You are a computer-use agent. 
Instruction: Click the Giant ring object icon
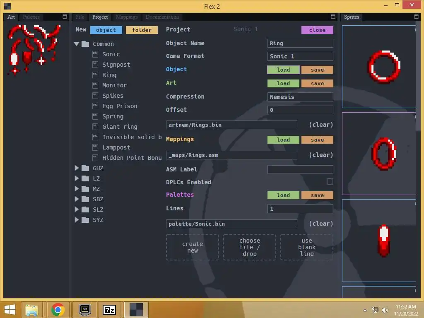(x=95, y=126)
